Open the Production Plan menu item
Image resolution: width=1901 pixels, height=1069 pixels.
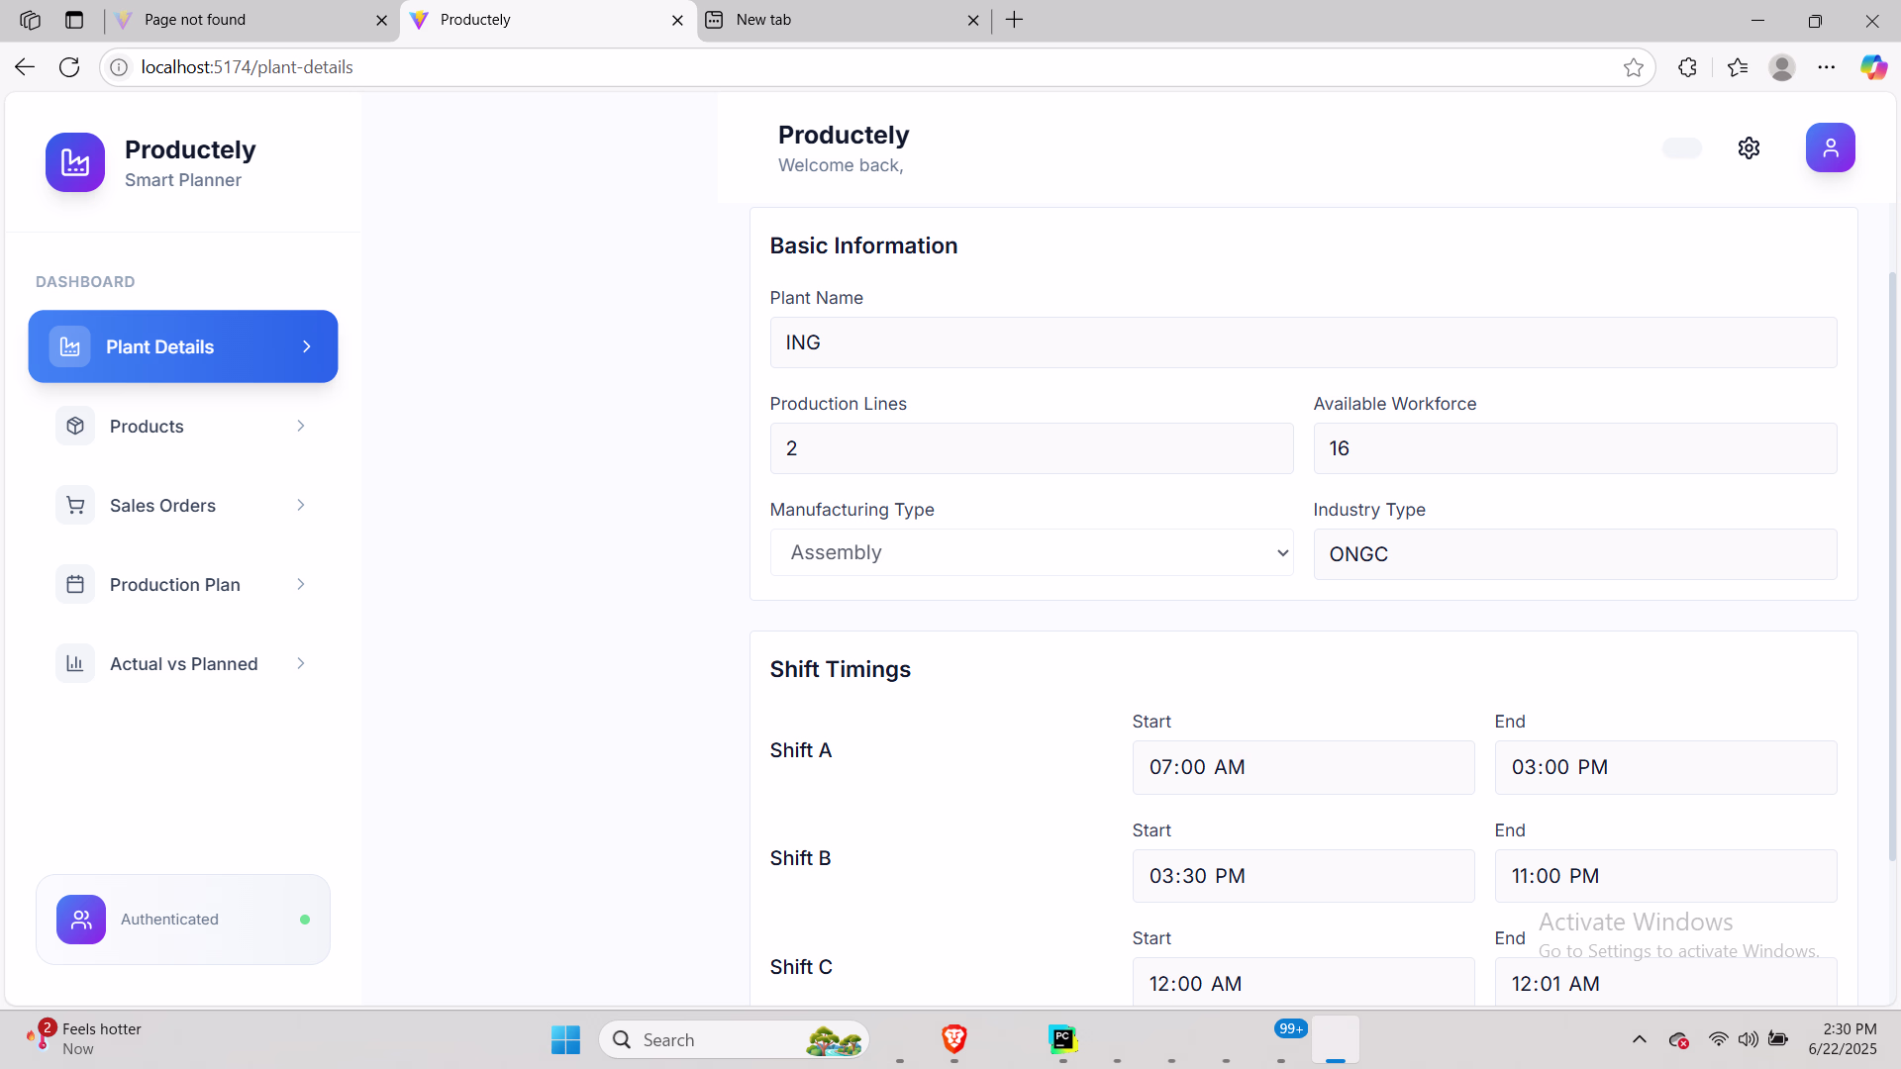pyautogui.click(x=175, y=584)
